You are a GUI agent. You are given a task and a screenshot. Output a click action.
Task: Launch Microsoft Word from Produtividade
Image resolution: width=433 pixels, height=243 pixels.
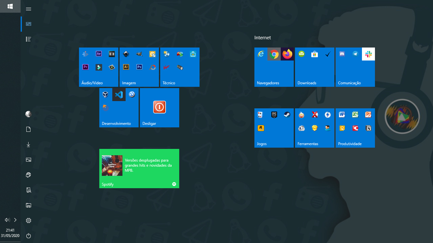tap(342, 115)
